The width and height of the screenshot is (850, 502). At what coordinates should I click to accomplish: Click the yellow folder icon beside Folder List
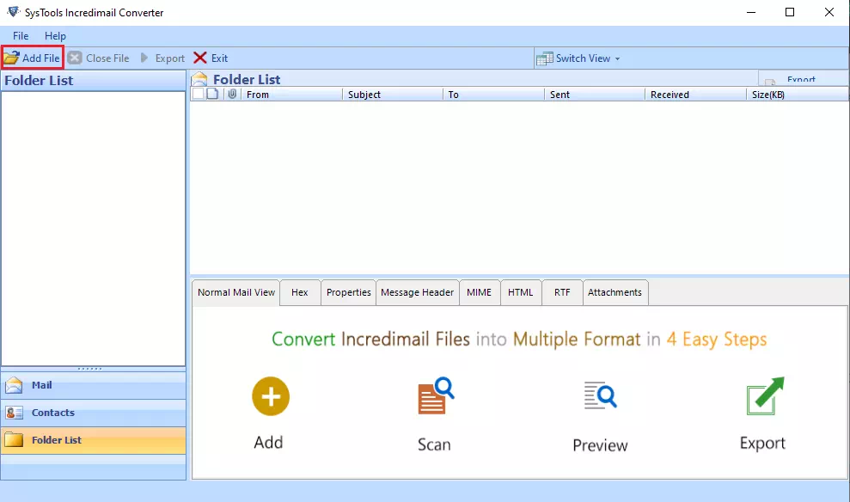click(14, 440)
